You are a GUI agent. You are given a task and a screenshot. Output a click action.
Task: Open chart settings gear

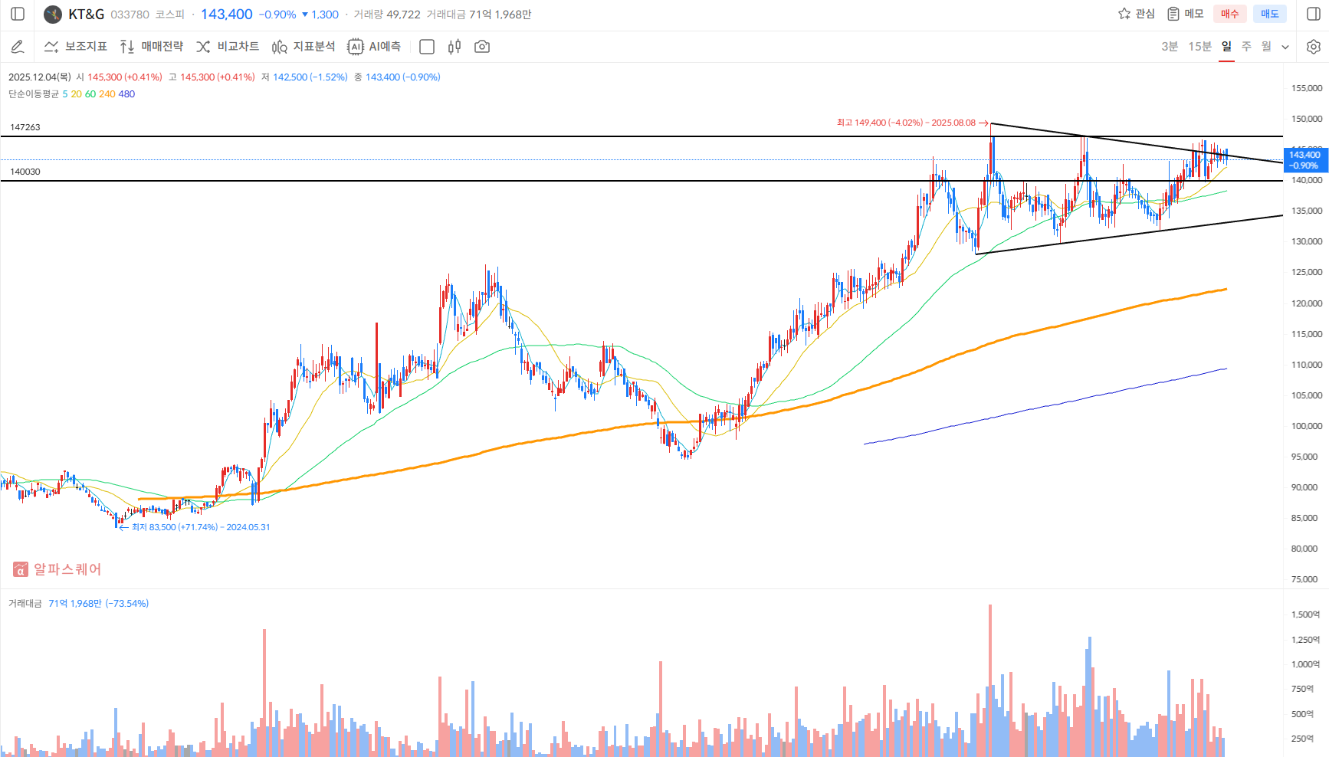click(1314, 47)
